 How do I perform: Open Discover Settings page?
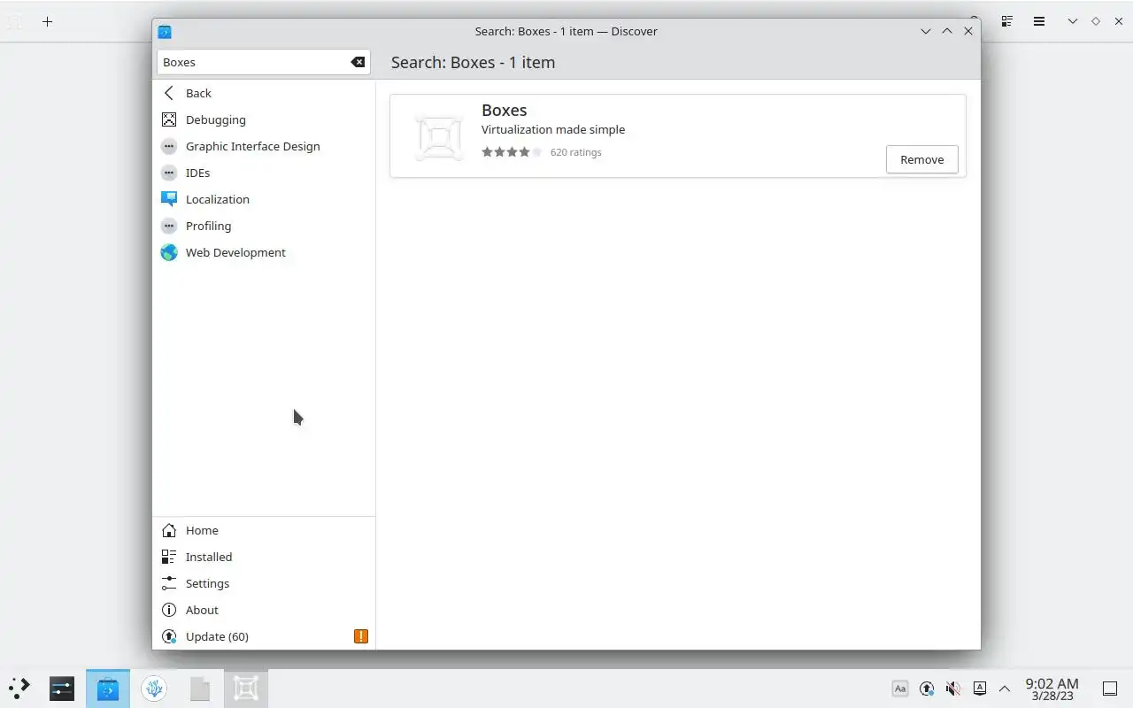264,583
